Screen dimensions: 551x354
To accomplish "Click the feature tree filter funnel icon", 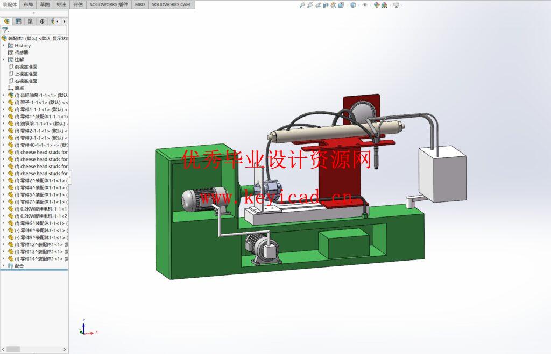I will 5,31.
